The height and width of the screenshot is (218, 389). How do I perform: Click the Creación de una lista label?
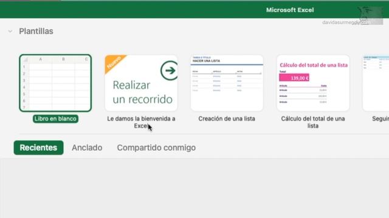(227, 119)
